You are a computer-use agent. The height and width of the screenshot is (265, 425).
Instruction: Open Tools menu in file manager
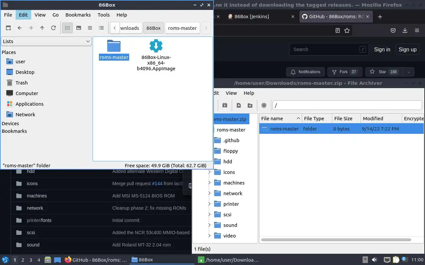(x=104, y=15)
